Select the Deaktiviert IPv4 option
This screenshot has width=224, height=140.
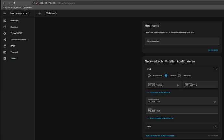[179, 76]
